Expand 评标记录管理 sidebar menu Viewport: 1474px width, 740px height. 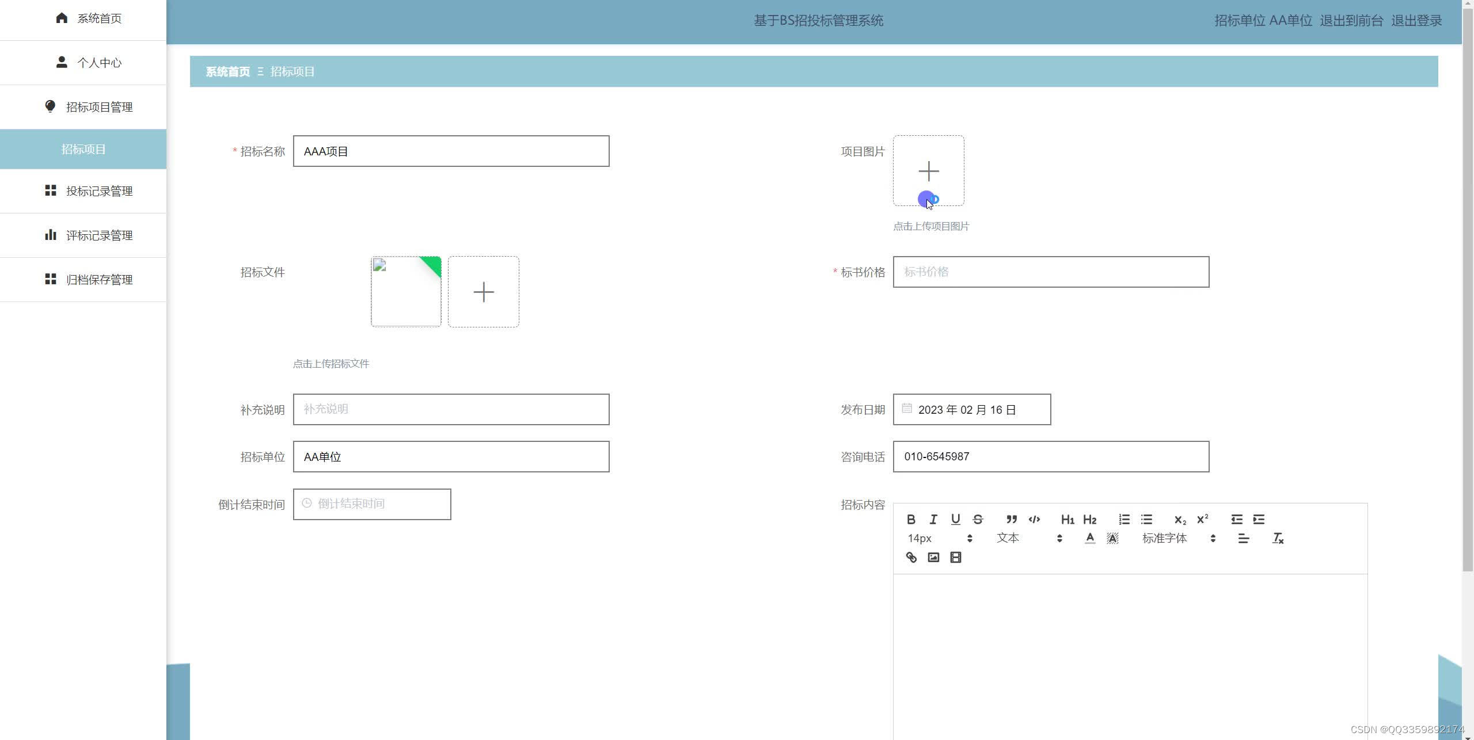click(83, 235)
